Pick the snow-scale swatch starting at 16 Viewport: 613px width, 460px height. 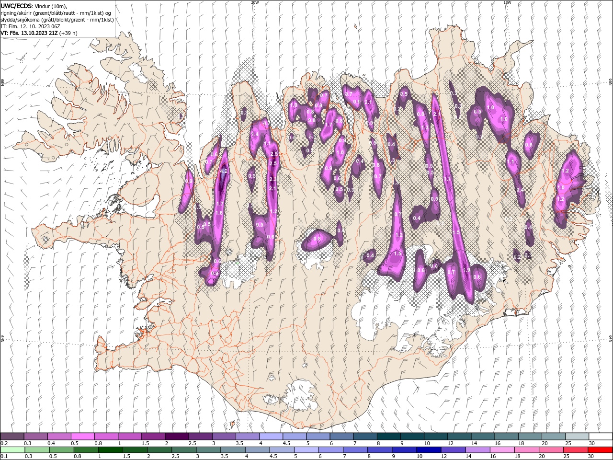(x=506, y=436)
